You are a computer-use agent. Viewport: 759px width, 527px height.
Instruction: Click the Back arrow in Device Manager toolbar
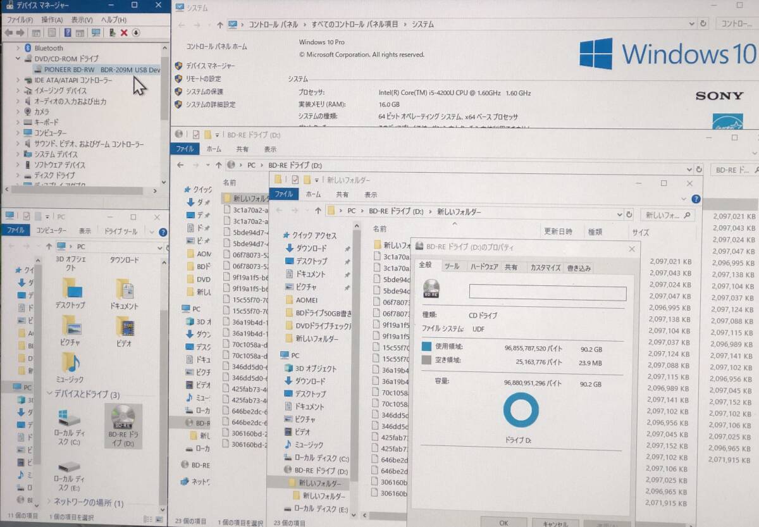(x=8, y=32)
